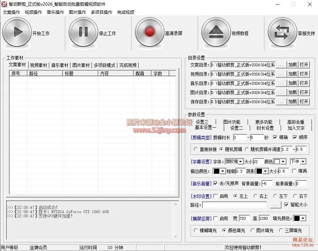Click the 填充颜色 black color swatch
Viewport: 318px width, 251px height.
click(297, 218)
